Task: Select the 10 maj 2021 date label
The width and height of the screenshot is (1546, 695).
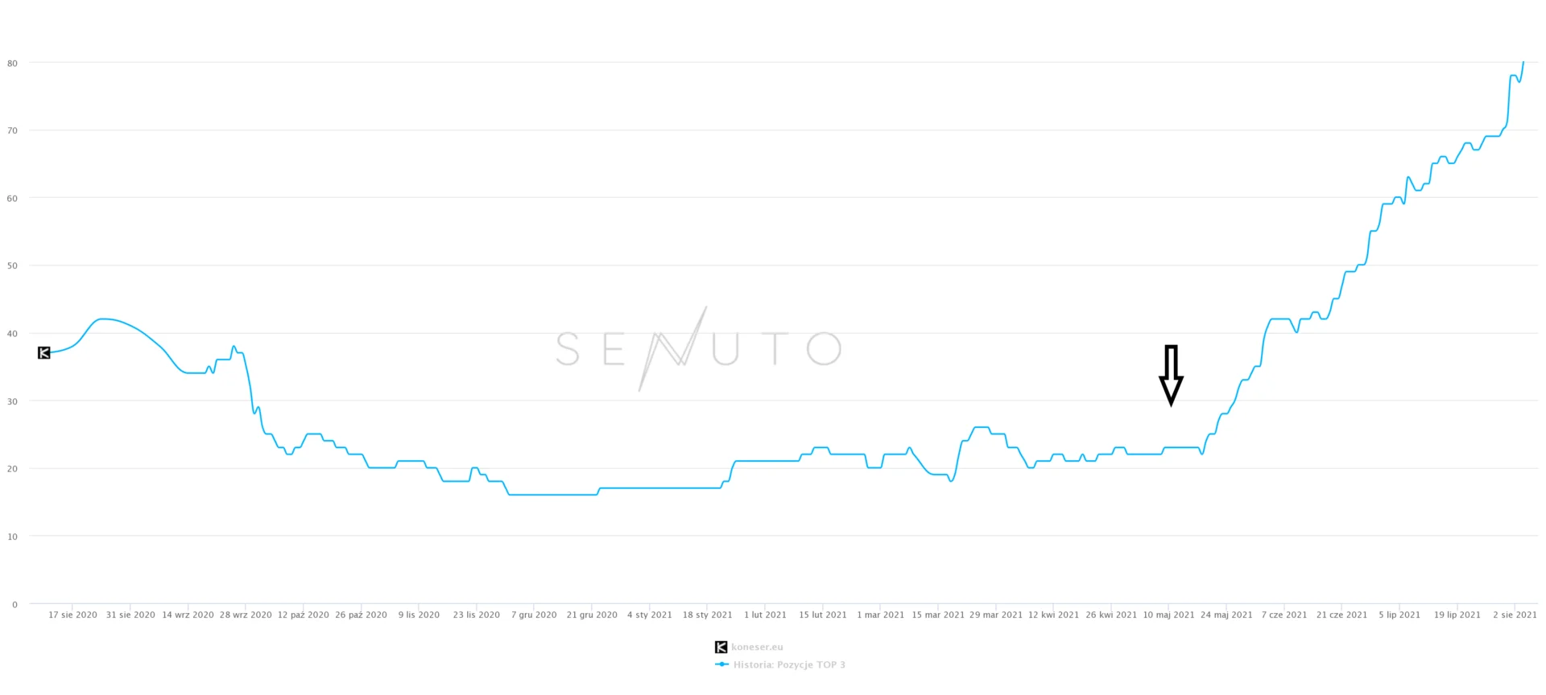Action: pyautogui.click(x=1169, y=615)
